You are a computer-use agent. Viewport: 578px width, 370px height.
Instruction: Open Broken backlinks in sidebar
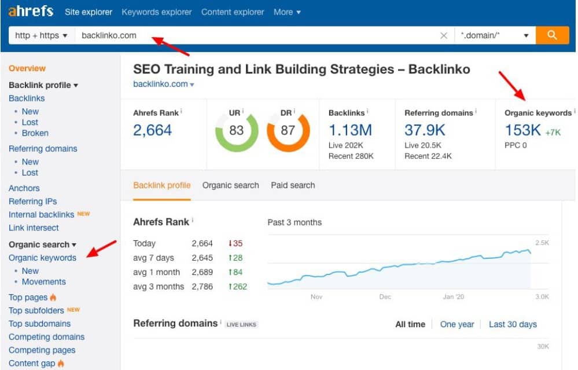click(35, 133)
